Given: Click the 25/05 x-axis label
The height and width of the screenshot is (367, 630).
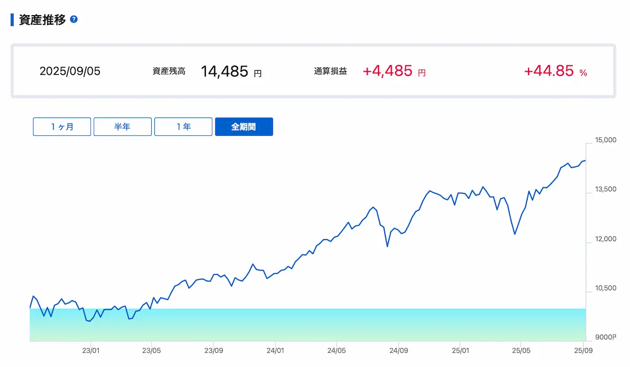Looking at the screenshot, I should coord(520,350).
